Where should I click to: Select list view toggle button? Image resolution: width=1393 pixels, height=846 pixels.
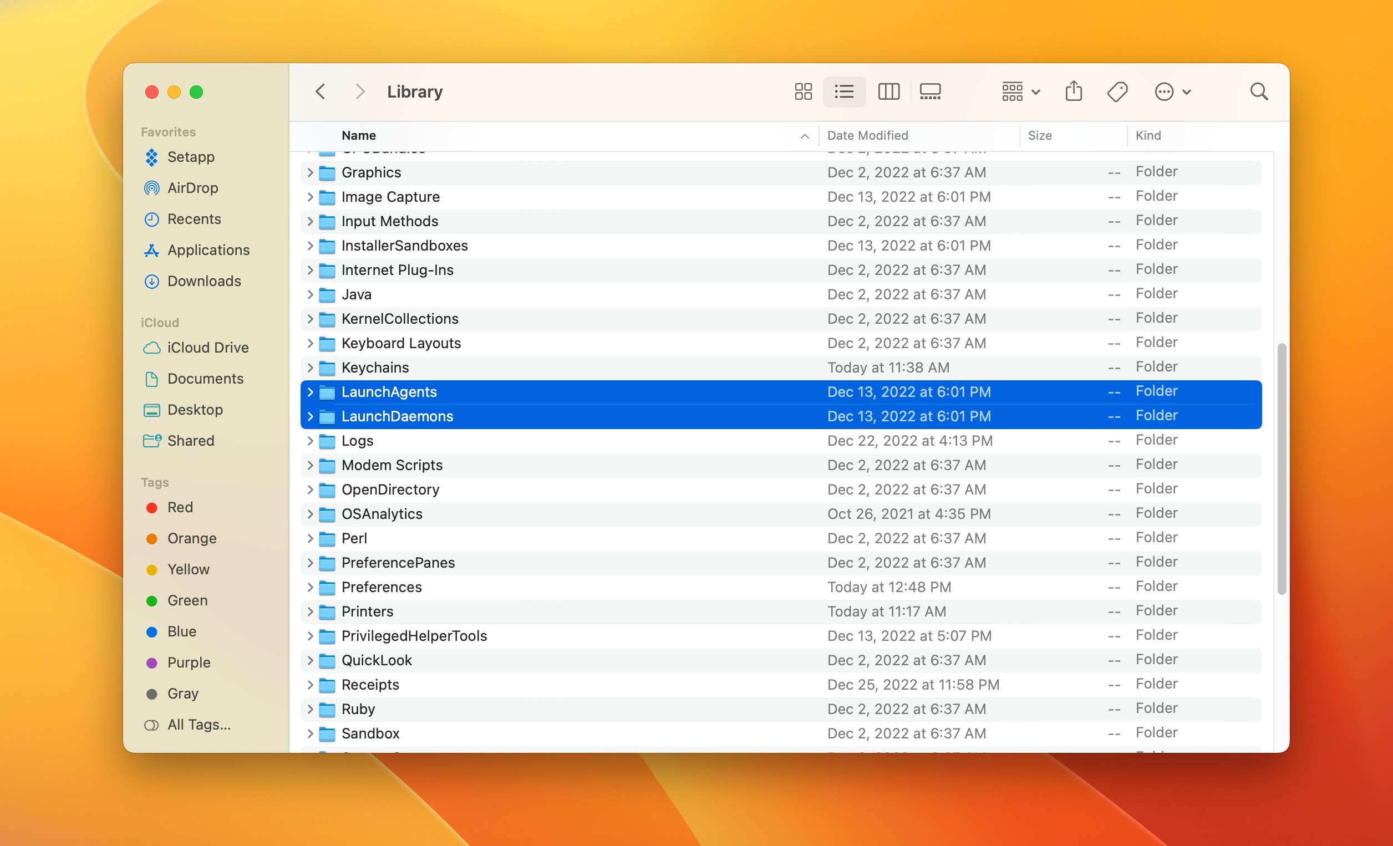844,91
